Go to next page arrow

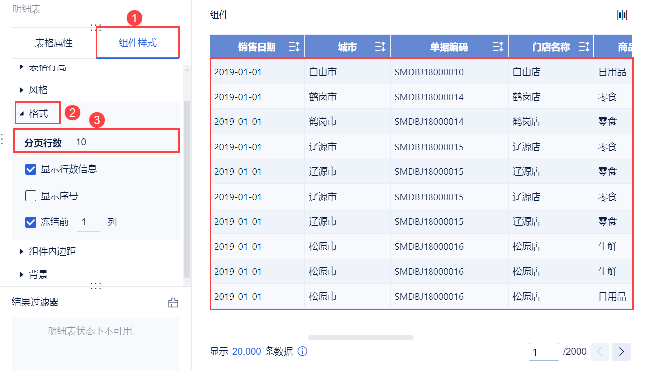621,352
